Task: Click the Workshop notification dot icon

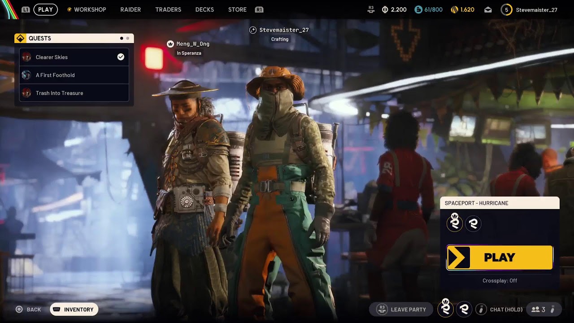Action: coord(69,9)
